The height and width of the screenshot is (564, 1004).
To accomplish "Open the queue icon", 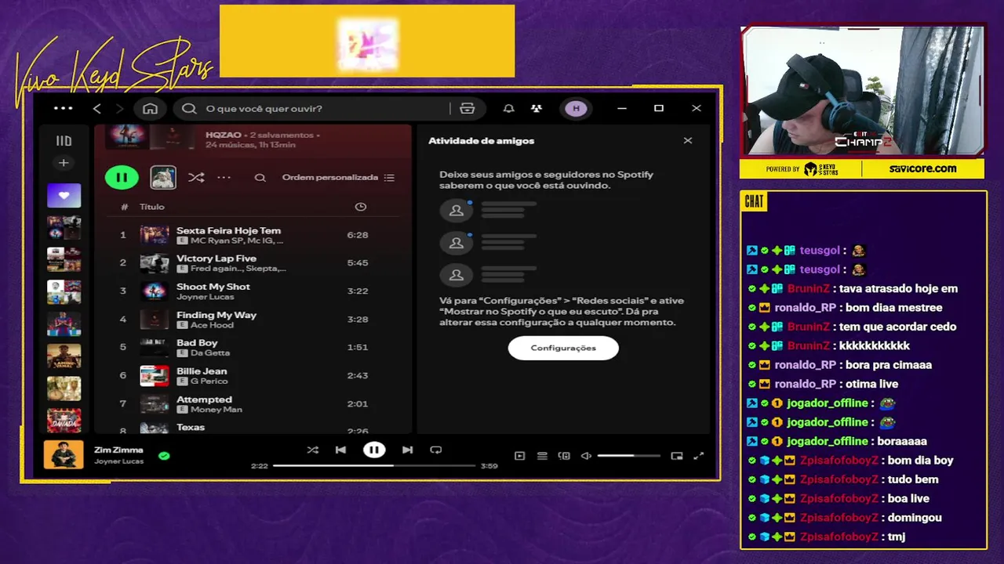I will click(542, 456).
